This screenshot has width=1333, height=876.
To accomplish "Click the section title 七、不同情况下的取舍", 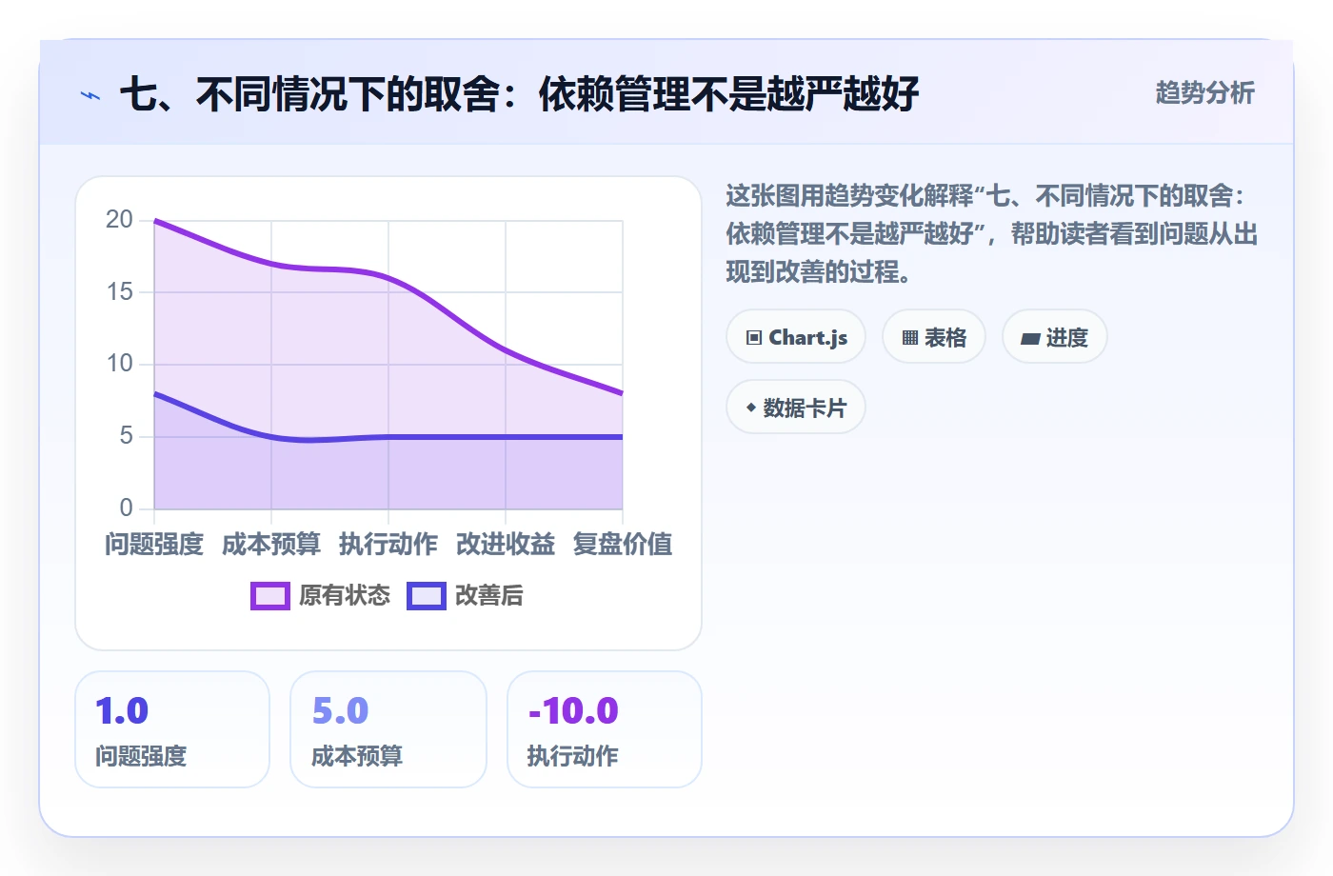I will [520, 94].
